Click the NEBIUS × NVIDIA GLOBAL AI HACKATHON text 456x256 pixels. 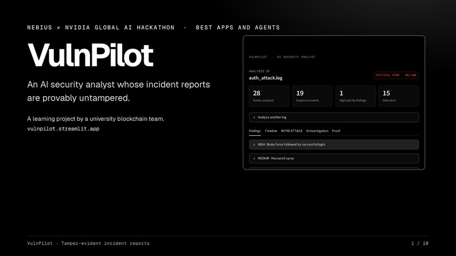101,28
